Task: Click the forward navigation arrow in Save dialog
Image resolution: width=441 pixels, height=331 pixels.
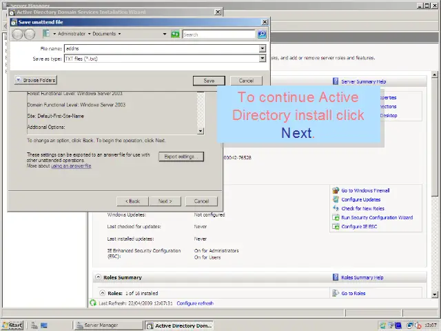Action: 30,34
